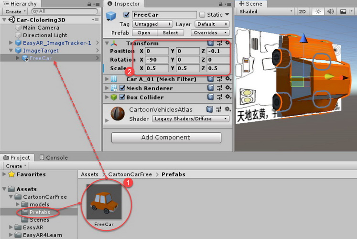Screen dimensions: 357x239
Task: Select the Hierarchy tab
Action: pos(20,4)
